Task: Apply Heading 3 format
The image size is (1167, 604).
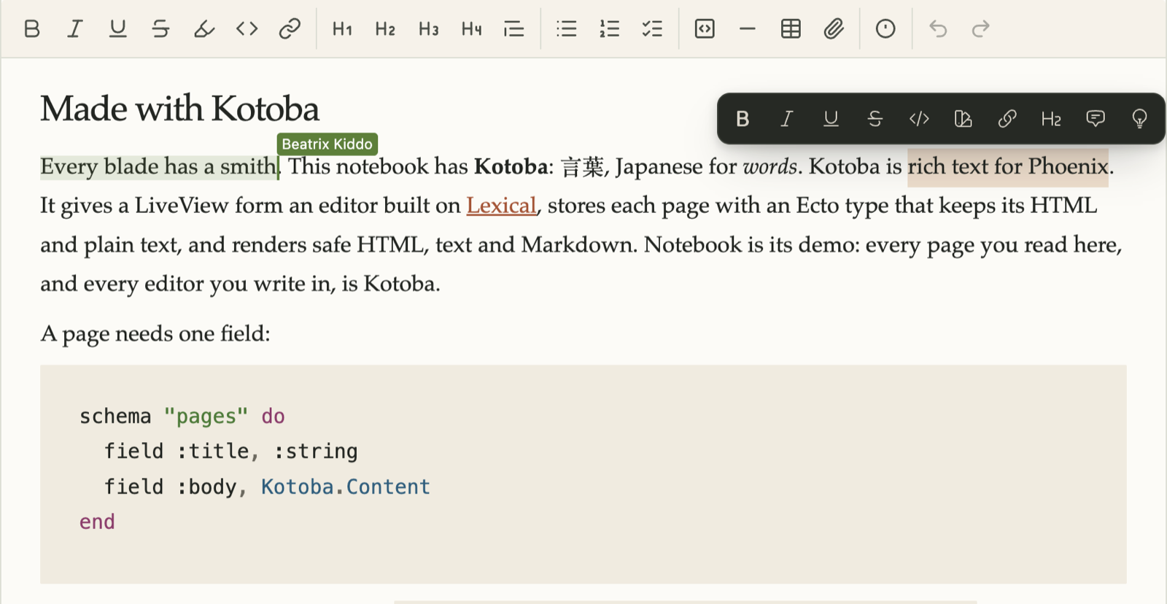Action: 428,29
